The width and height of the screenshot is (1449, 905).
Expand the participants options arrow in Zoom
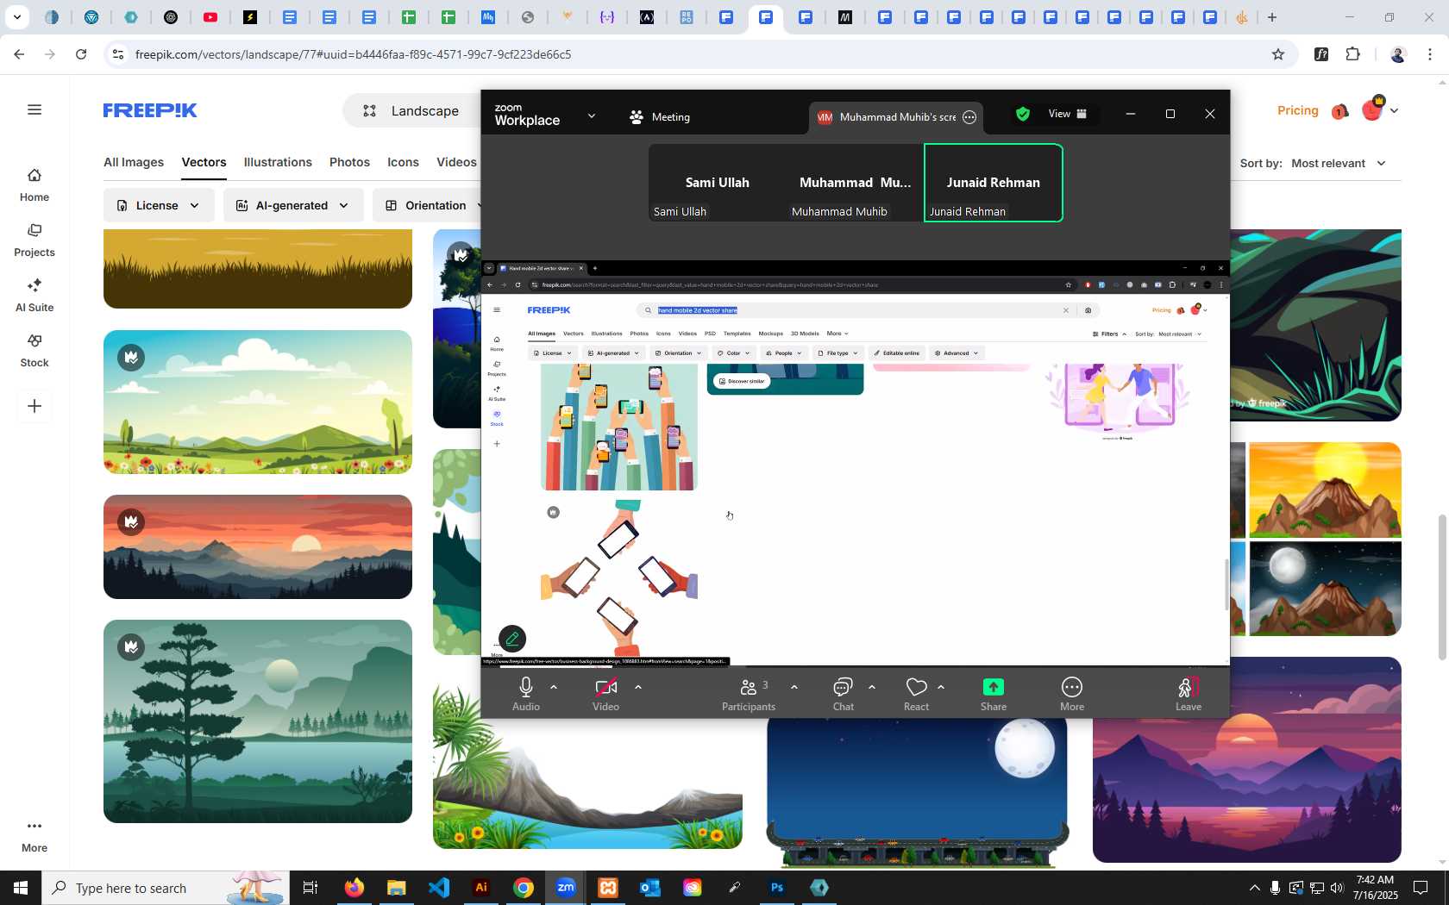point(793,687)
